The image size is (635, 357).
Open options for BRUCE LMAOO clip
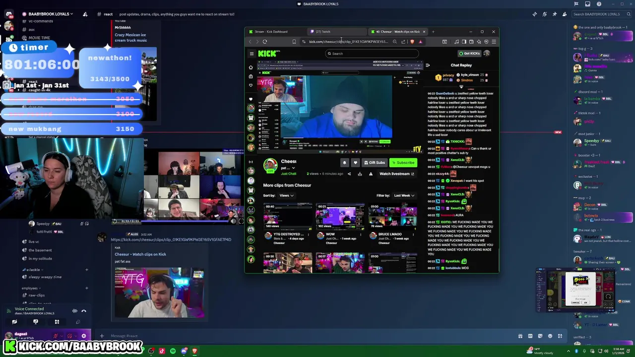click(x=413, y=235)
